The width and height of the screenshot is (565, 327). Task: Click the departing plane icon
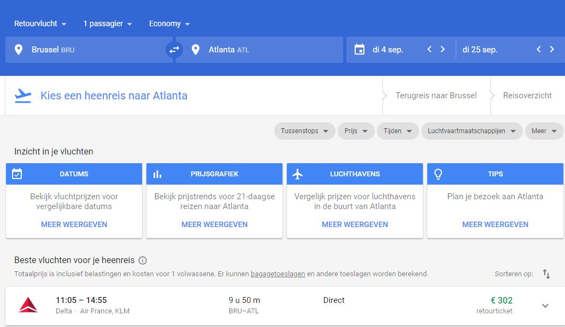23,96
